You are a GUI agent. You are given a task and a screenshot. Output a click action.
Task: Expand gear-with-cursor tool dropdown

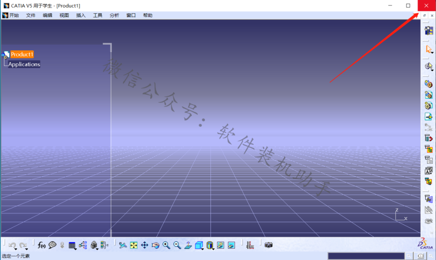tap(432, 70)
